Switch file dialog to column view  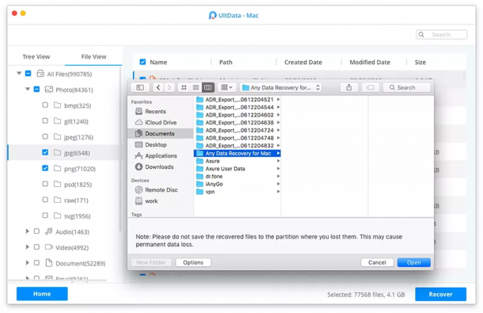click(208, 88)
